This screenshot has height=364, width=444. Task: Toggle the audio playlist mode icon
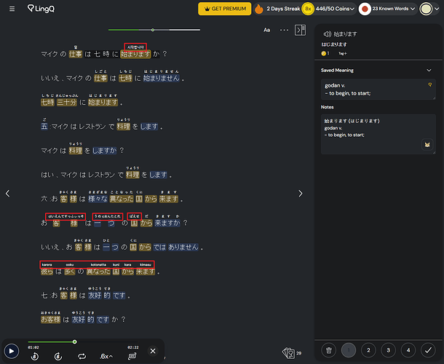pyautogui.click(x=132, y=356)
